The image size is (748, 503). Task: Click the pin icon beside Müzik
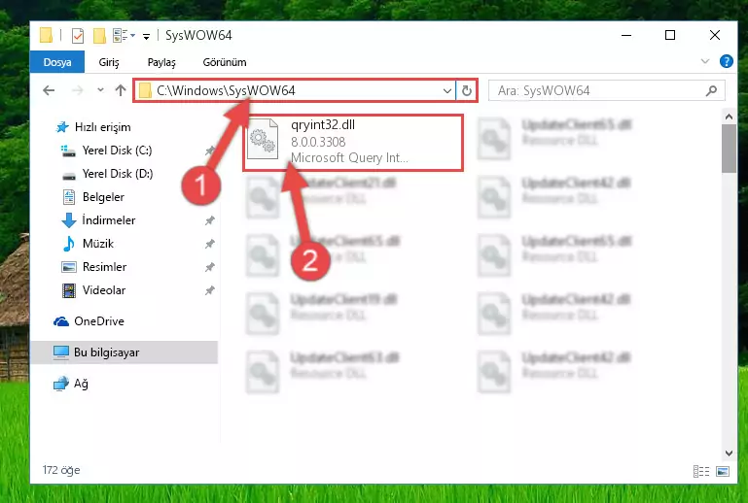click(x=209, y=244)
